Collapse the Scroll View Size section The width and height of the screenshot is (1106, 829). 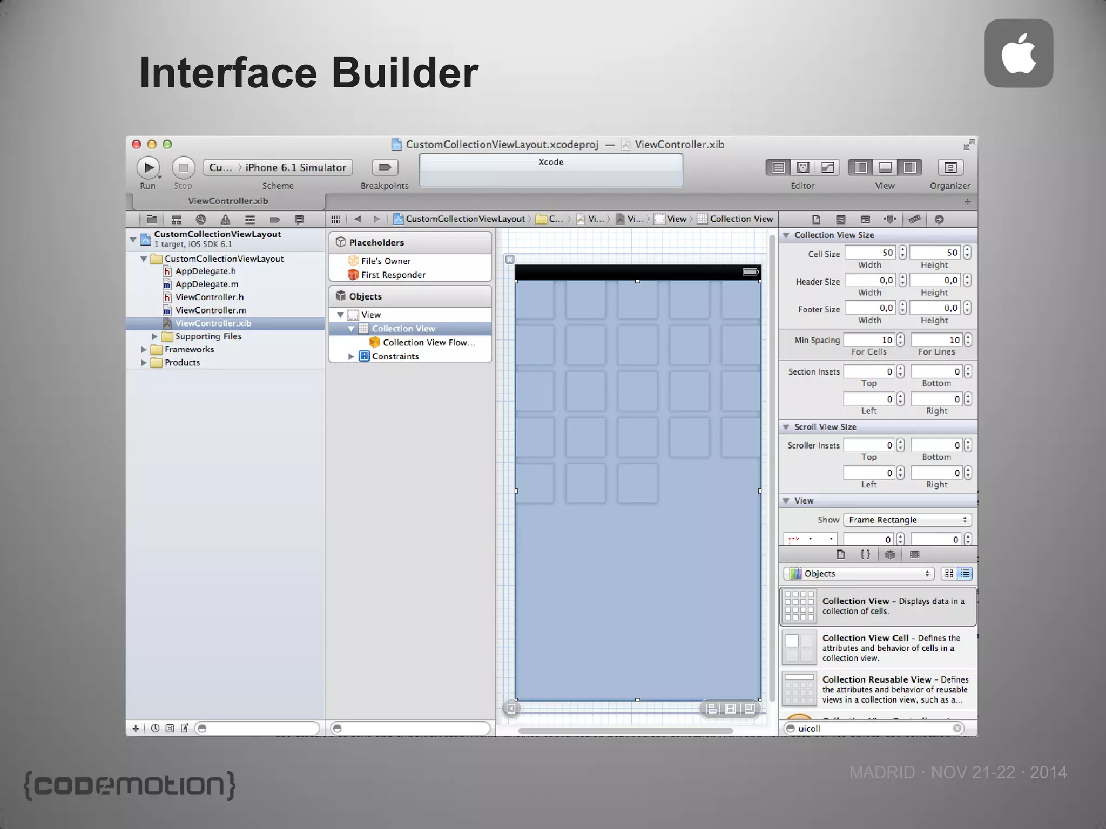[x=786, y=427]
